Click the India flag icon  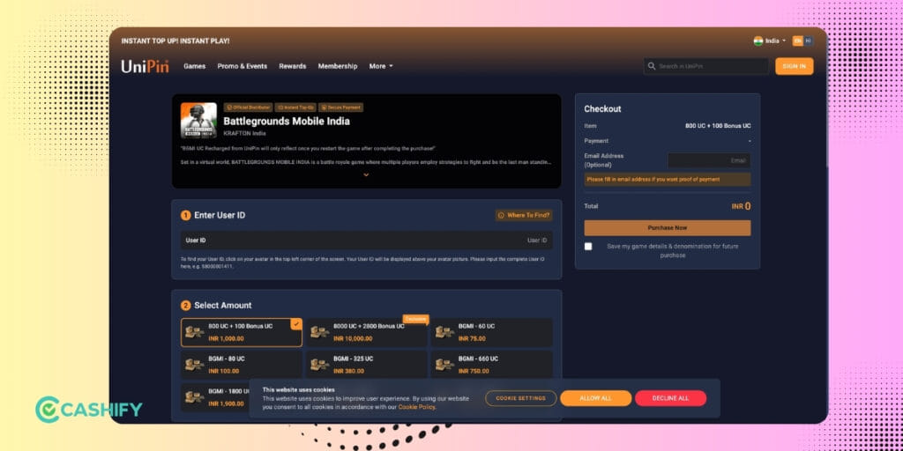(x=757, y=41)
